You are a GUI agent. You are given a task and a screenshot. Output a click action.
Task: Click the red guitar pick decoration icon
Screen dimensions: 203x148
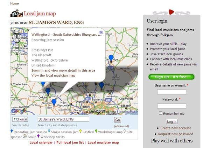pyautogui.click(x=171, y=12)
